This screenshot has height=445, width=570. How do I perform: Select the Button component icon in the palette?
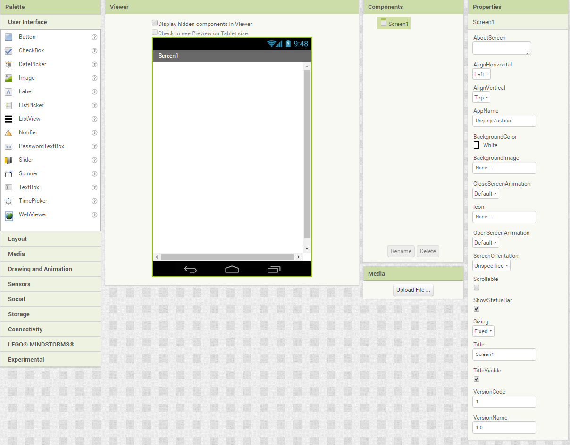tap(8, 37)
